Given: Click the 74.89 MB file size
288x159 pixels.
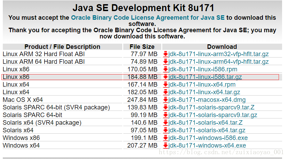Looking at the screenshot, I should click(x=144, y=62).
